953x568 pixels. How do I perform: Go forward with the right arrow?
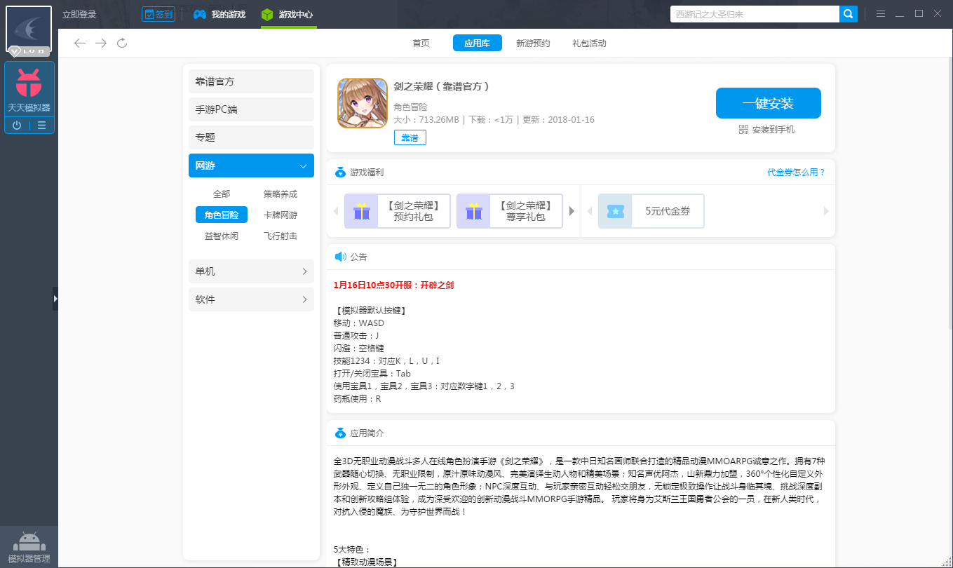[x=101, y=43]
